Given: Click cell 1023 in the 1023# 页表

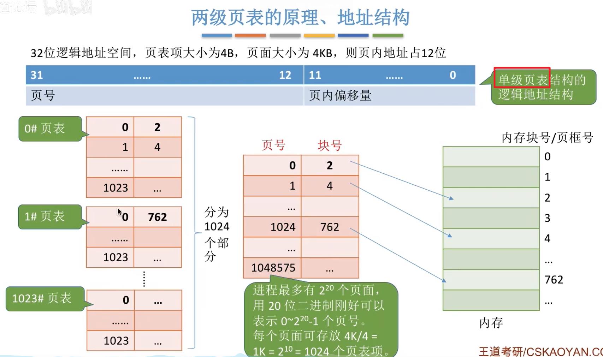Looking at the screenshot, I should point(111,340).
